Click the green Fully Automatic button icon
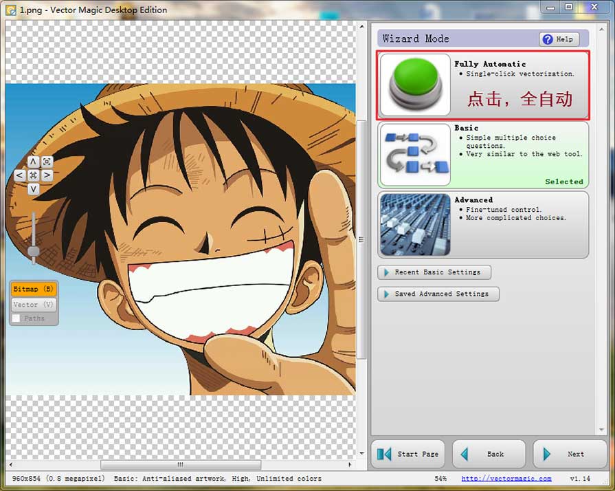This screenshot has height=491, width=615. click(x=415, y=85)
